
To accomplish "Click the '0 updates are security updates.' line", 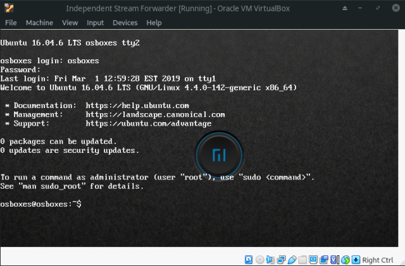I will click(x=70, y=150).
